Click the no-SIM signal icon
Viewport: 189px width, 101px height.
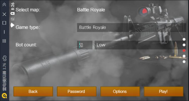13,19
